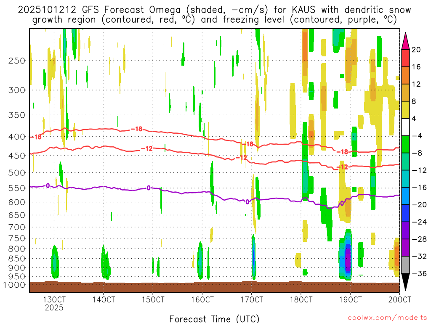This screenshot has height=323, width=431.
Task: Click the 900 pressure level label
Action: pos(17,268)
